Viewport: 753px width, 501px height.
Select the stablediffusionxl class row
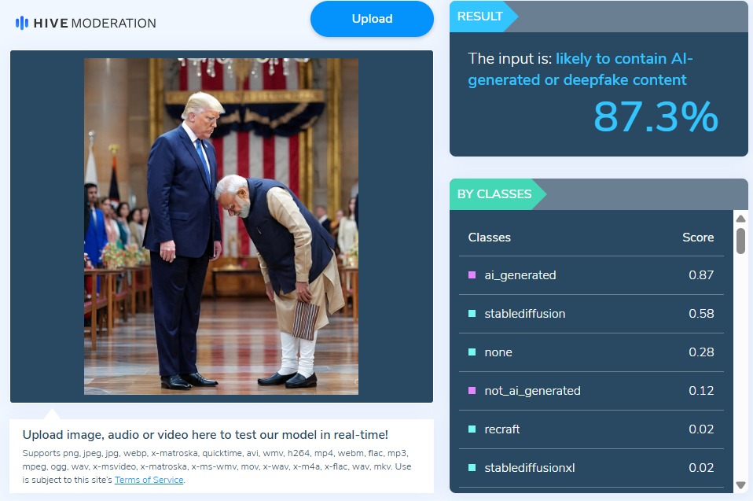click(591, 467)
